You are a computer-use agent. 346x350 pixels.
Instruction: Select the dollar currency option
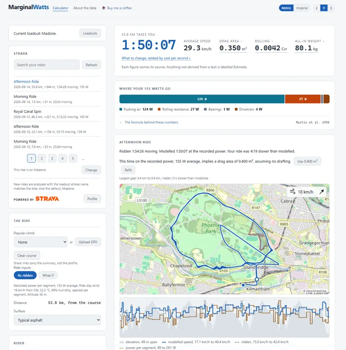pyautogui.click(x=331, y=8)
